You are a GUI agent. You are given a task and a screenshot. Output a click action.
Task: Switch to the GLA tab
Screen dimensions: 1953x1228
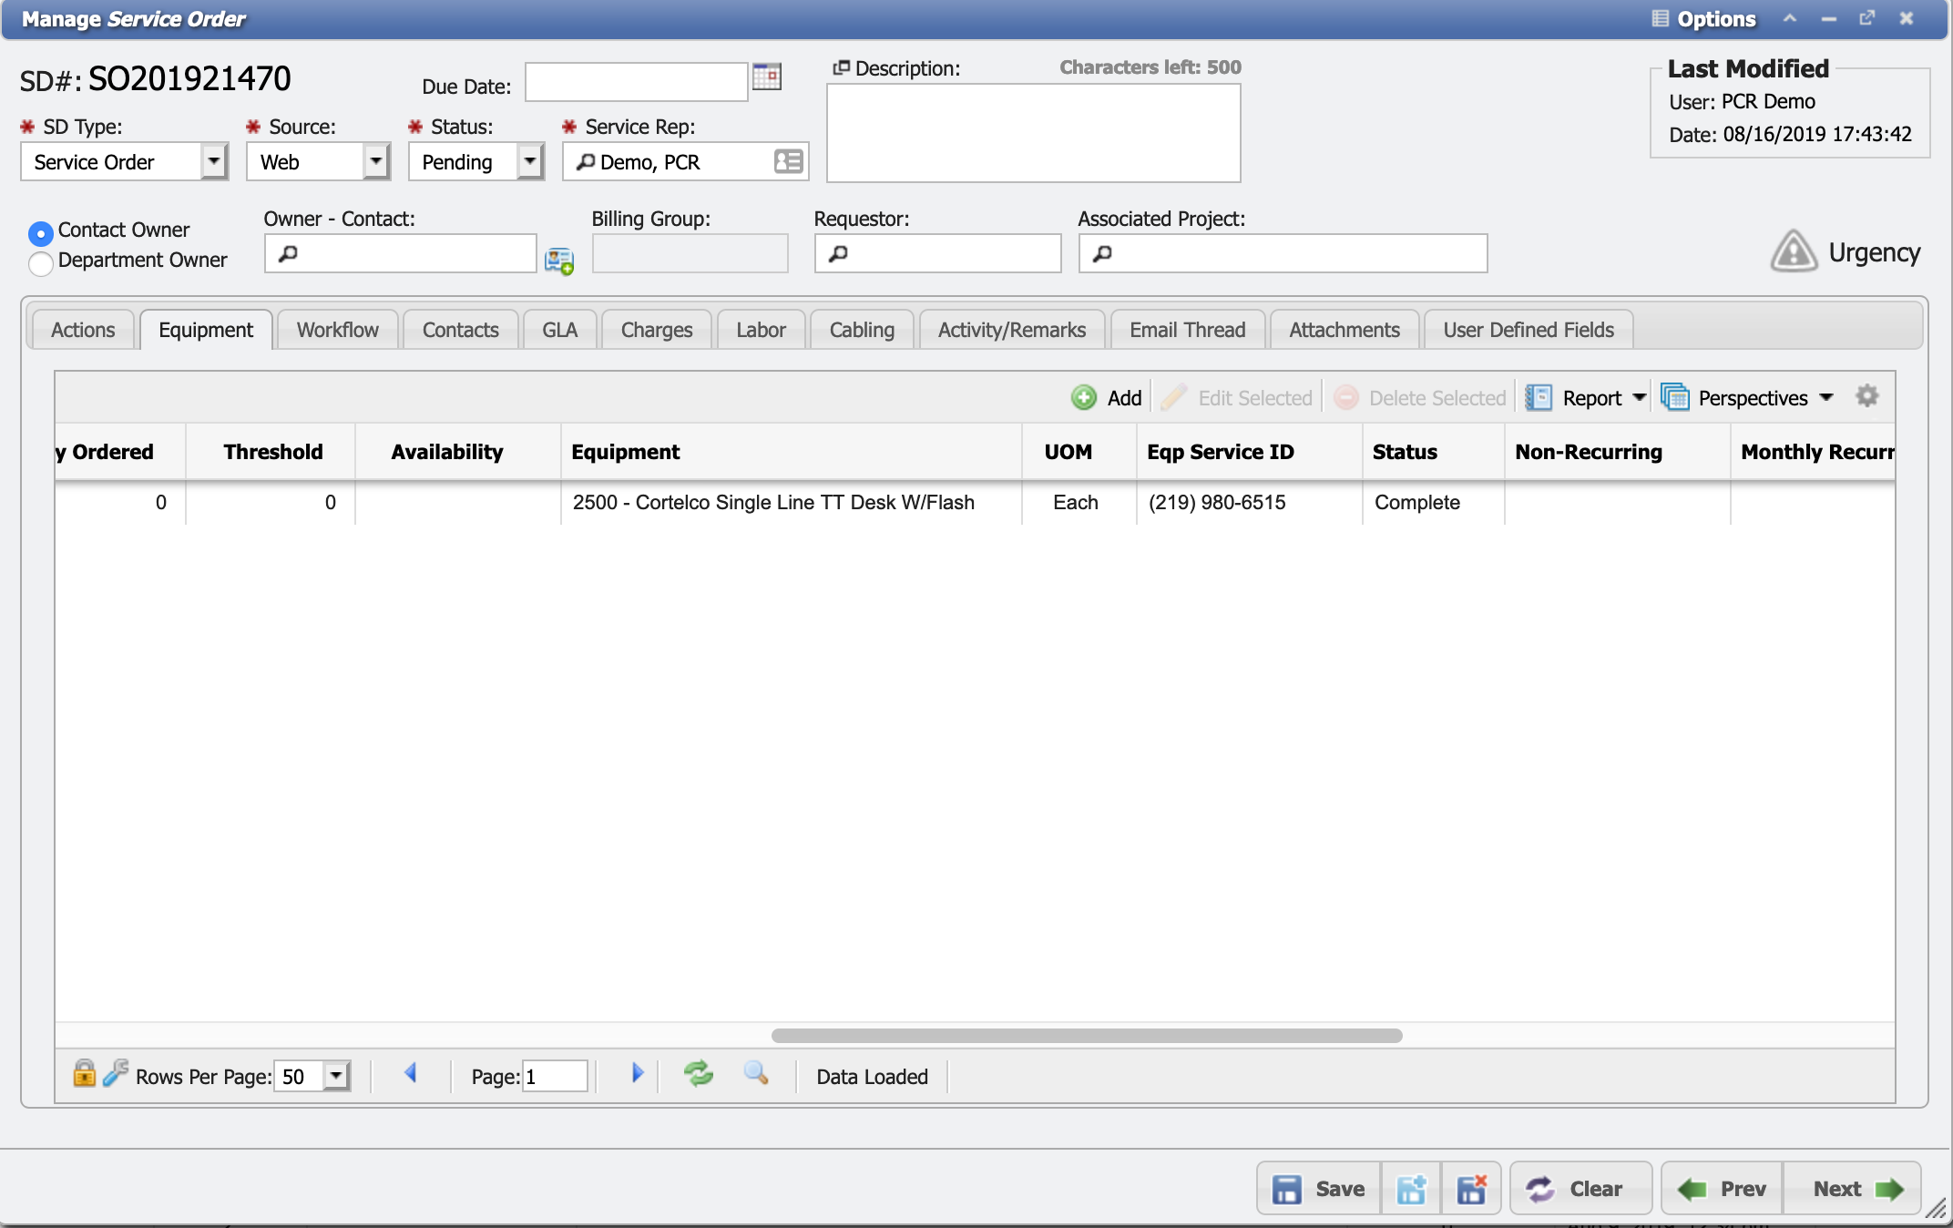tap(559, 330)
